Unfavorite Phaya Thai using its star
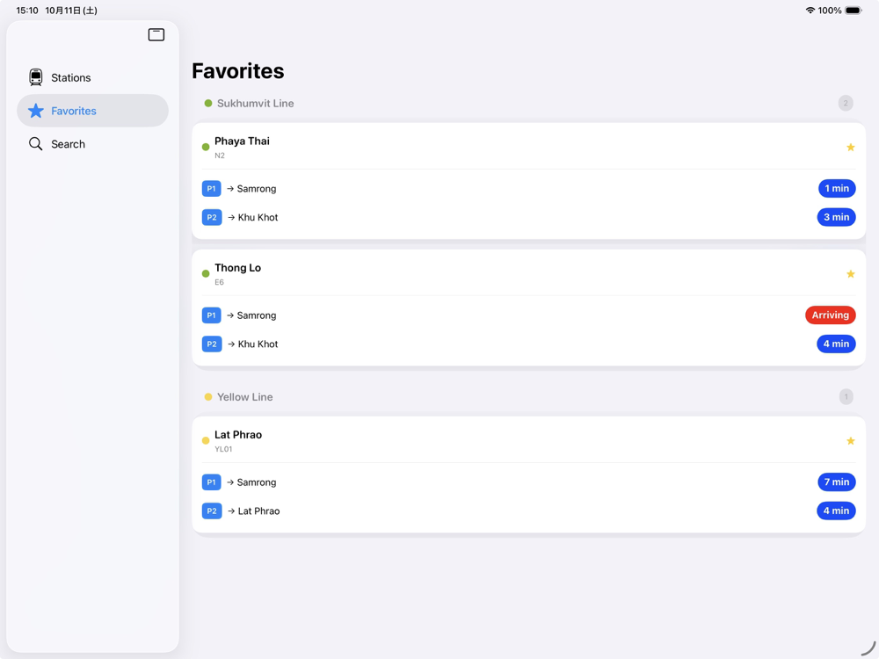This screenshot has width=879, height=659. point(850,148)
